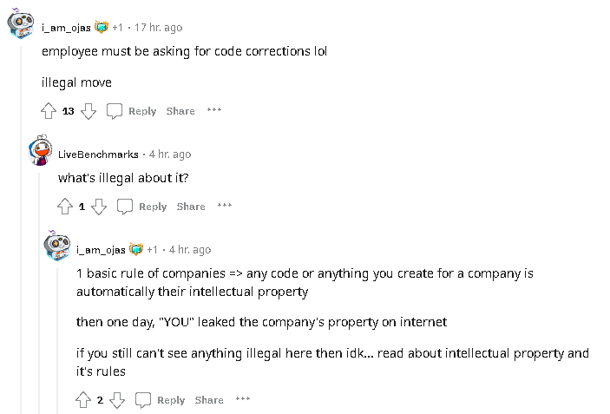Click the reply speech bubble under top comment
This screenshot has width=610, height=414.
[x=115, y=111]
